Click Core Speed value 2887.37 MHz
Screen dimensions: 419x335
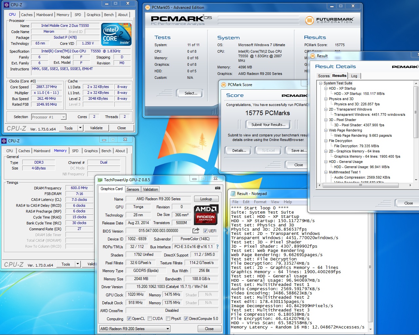click(x=46, y=87)
